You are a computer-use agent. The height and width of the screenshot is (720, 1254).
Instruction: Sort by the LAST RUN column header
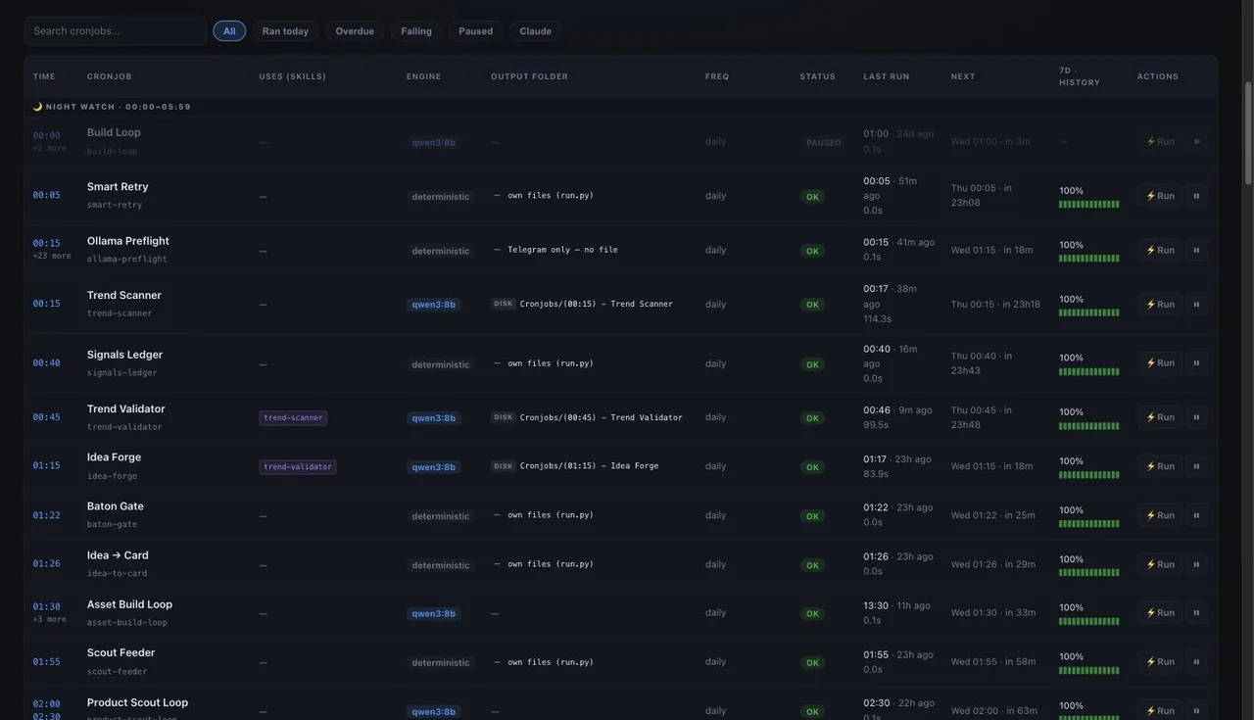(887, 76)
